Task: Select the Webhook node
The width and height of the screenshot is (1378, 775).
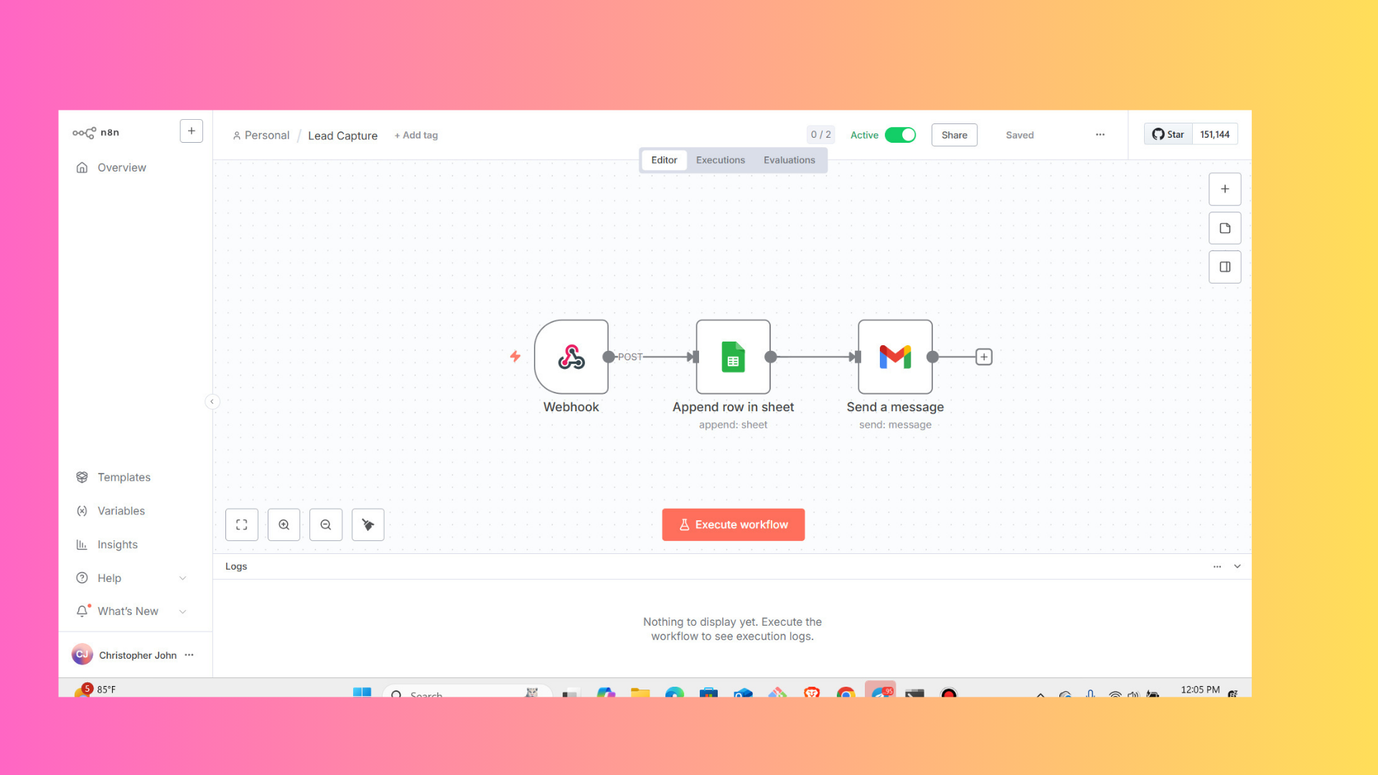Action: pyautogui.click(x=571, y=357)
